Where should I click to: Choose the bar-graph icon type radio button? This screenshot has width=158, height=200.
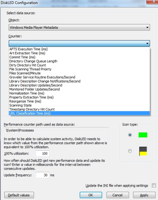click(130, 151)
